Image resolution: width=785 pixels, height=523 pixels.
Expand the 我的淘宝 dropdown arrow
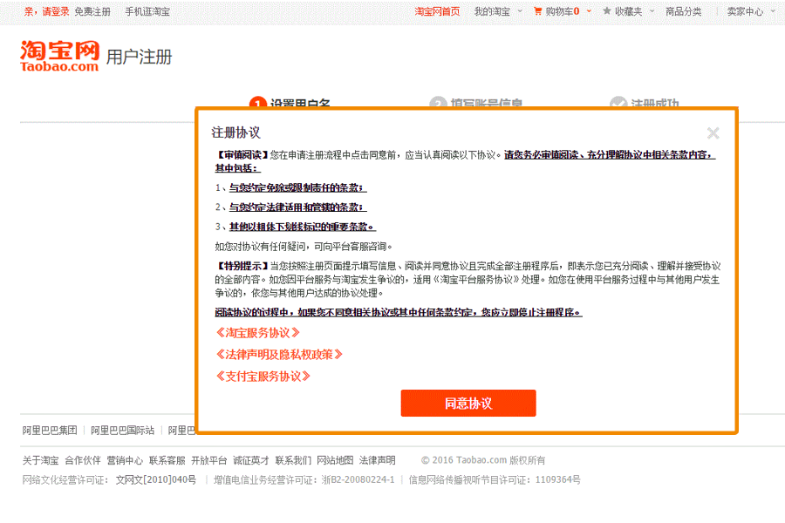(x=520, y=11)
